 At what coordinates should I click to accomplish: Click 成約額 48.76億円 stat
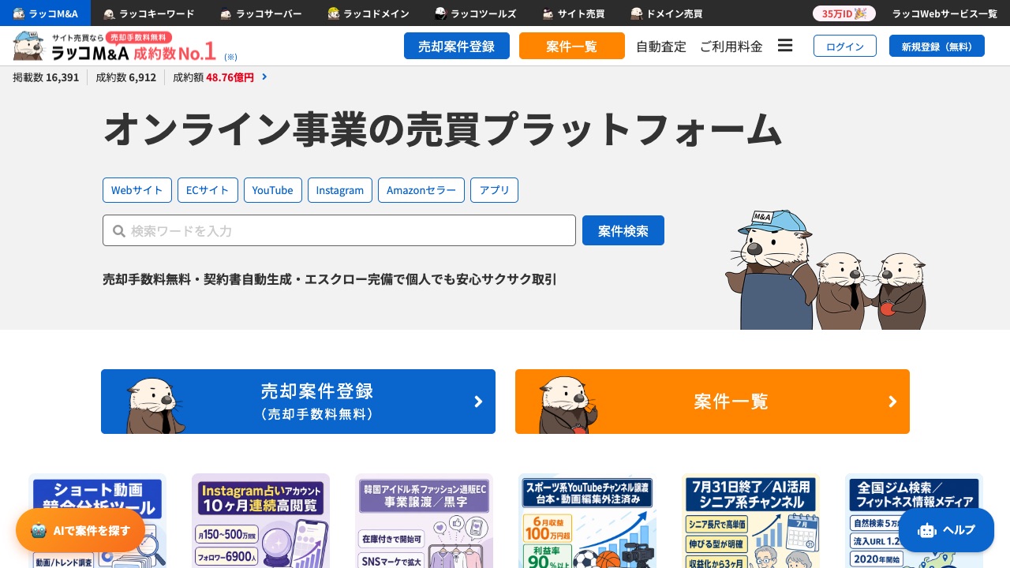tap(213, 77)
